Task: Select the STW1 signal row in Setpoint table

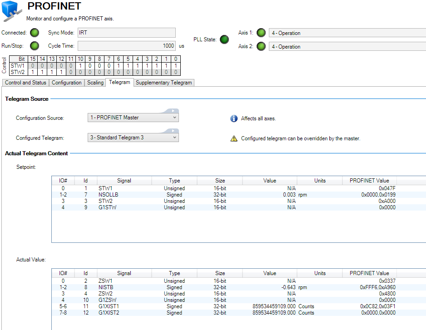Action: 238,188
